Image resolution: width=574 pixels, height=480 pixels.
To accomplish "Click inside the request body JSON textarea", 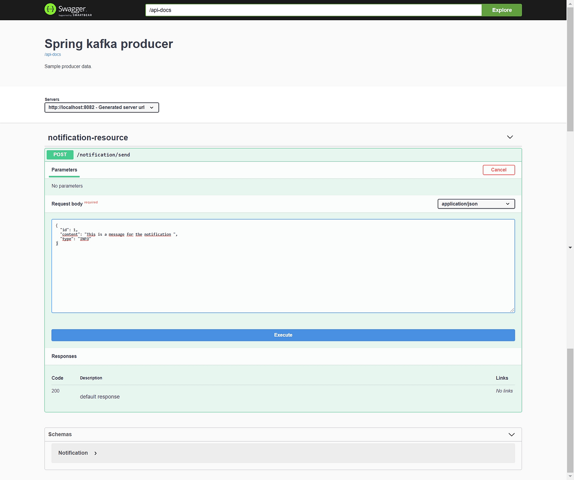I will tap(283, 266).
